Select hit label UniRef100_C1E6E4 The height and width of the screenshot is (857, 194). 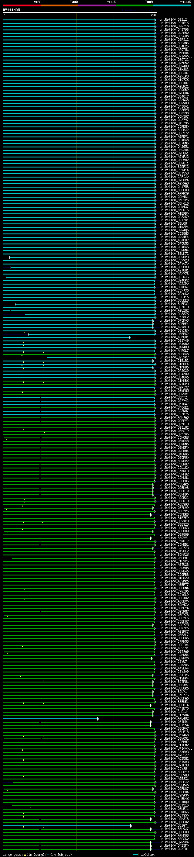(174, 364)
